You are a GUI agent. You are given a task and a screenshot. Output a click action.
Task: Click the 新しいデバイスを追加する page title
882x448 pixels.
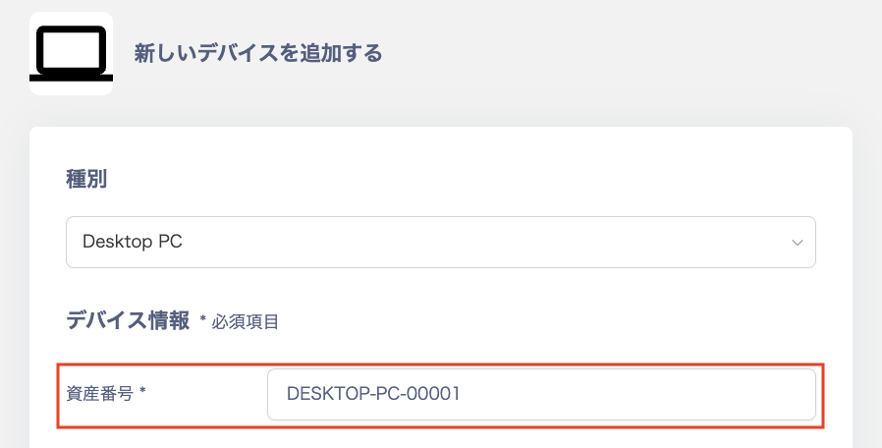pos(257,53)
